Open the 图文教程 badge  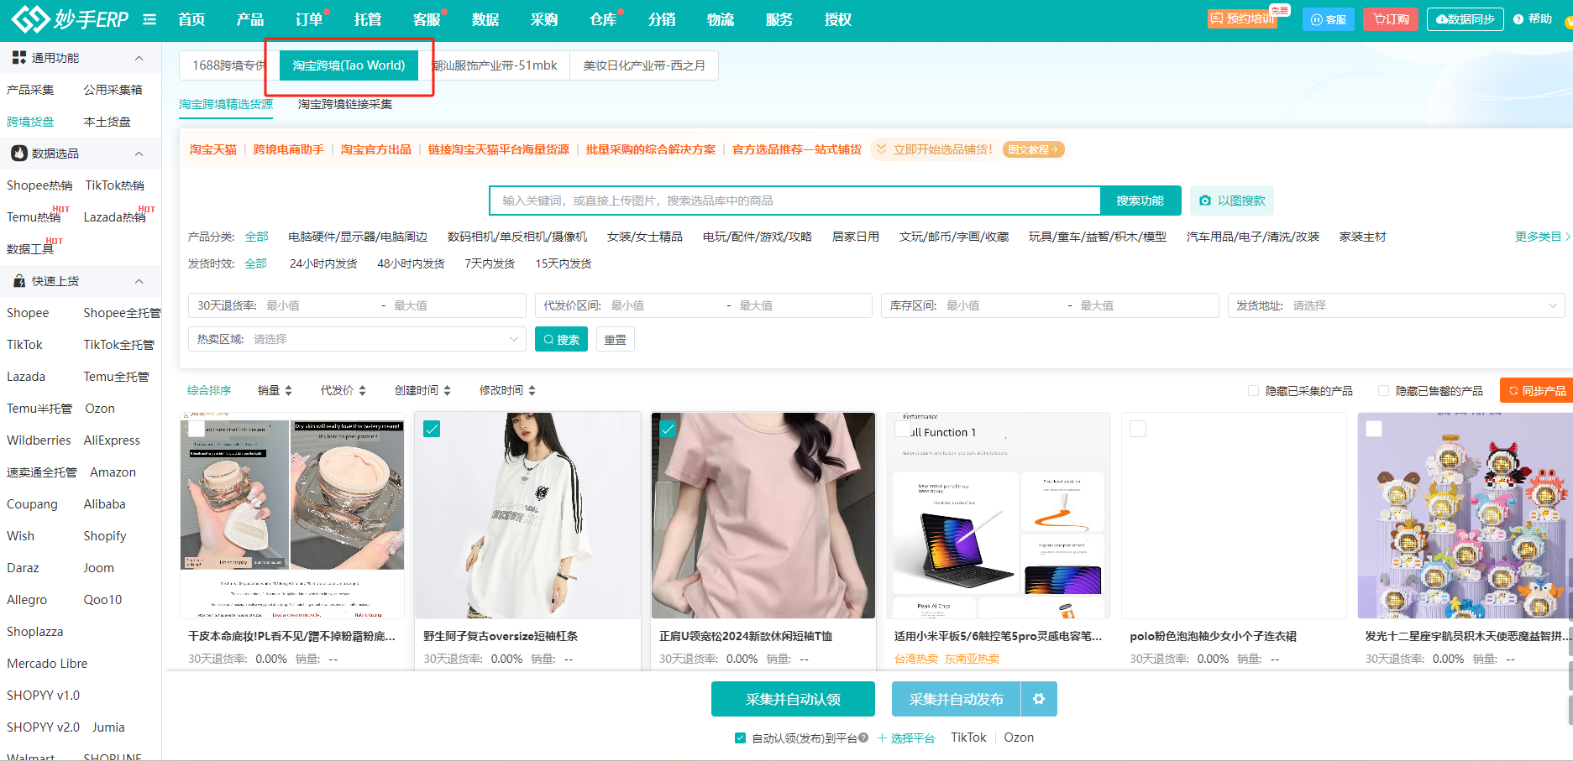click(x=1034, y=149)
